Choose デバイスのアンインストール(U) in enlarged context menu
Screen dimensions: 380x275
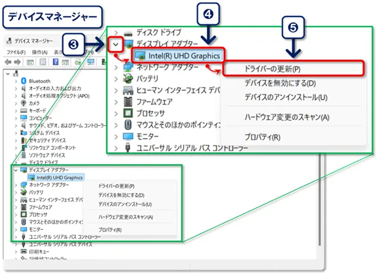coord(286,97)
